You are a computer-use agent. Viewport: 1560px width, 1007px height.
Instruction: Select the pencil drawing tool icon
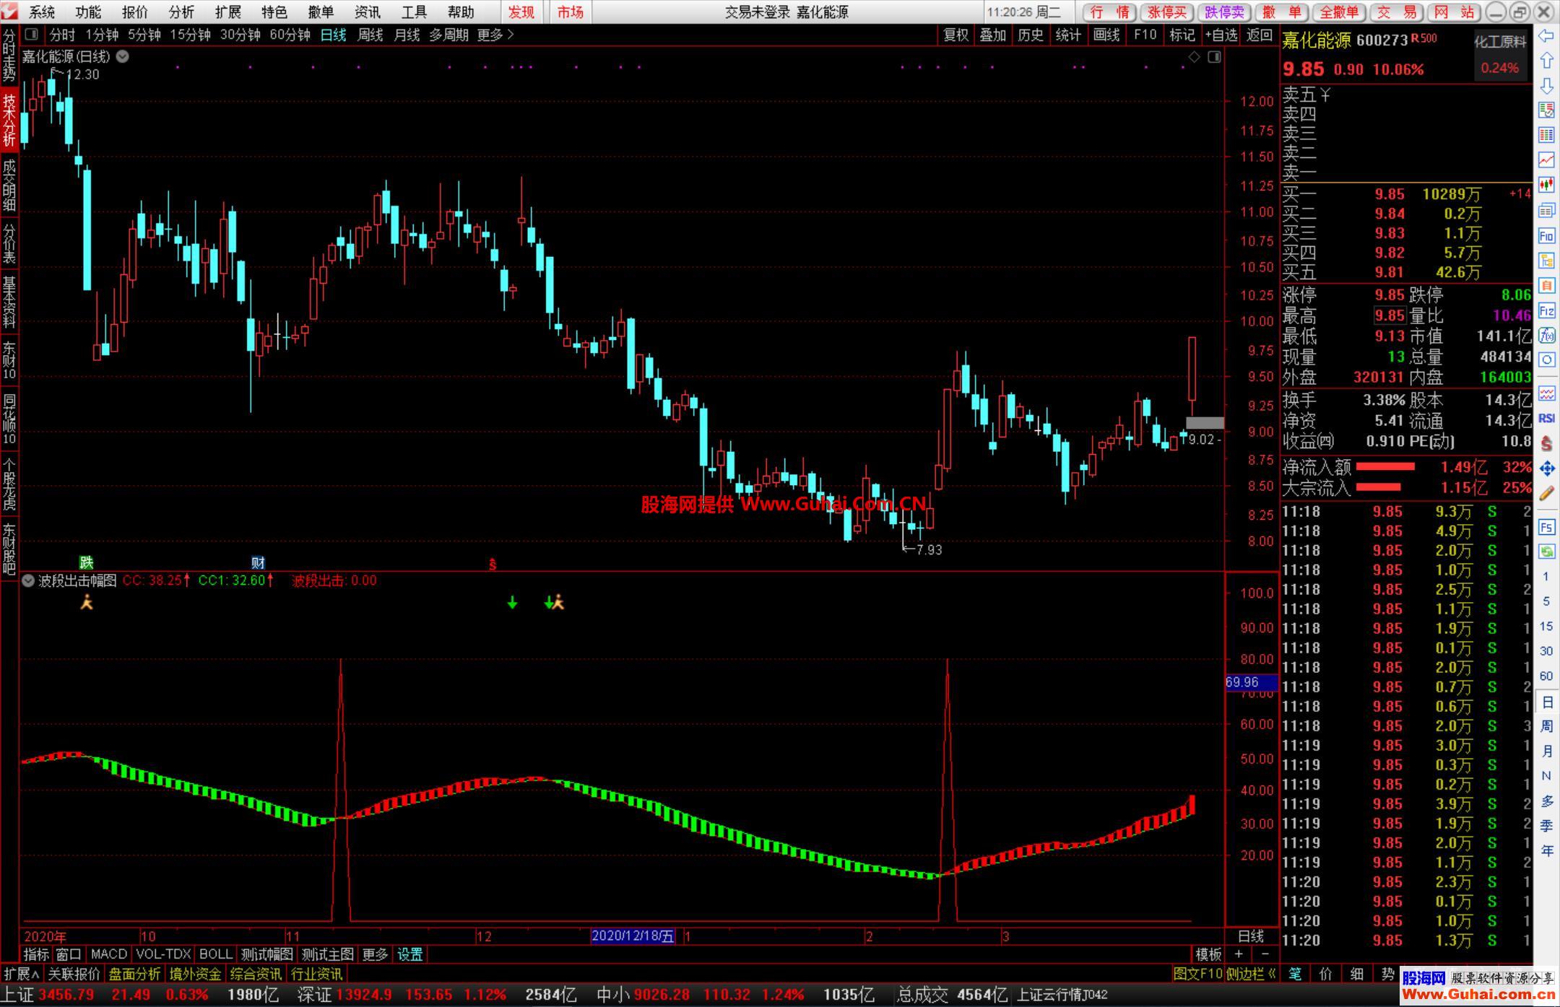pyautogui.click(x=1546, y=494)
